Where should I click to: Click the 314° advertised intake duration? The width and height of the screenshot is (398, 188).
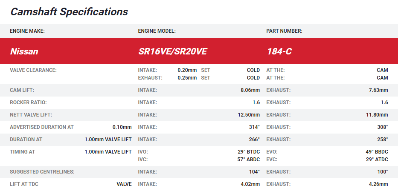point(255,127)
